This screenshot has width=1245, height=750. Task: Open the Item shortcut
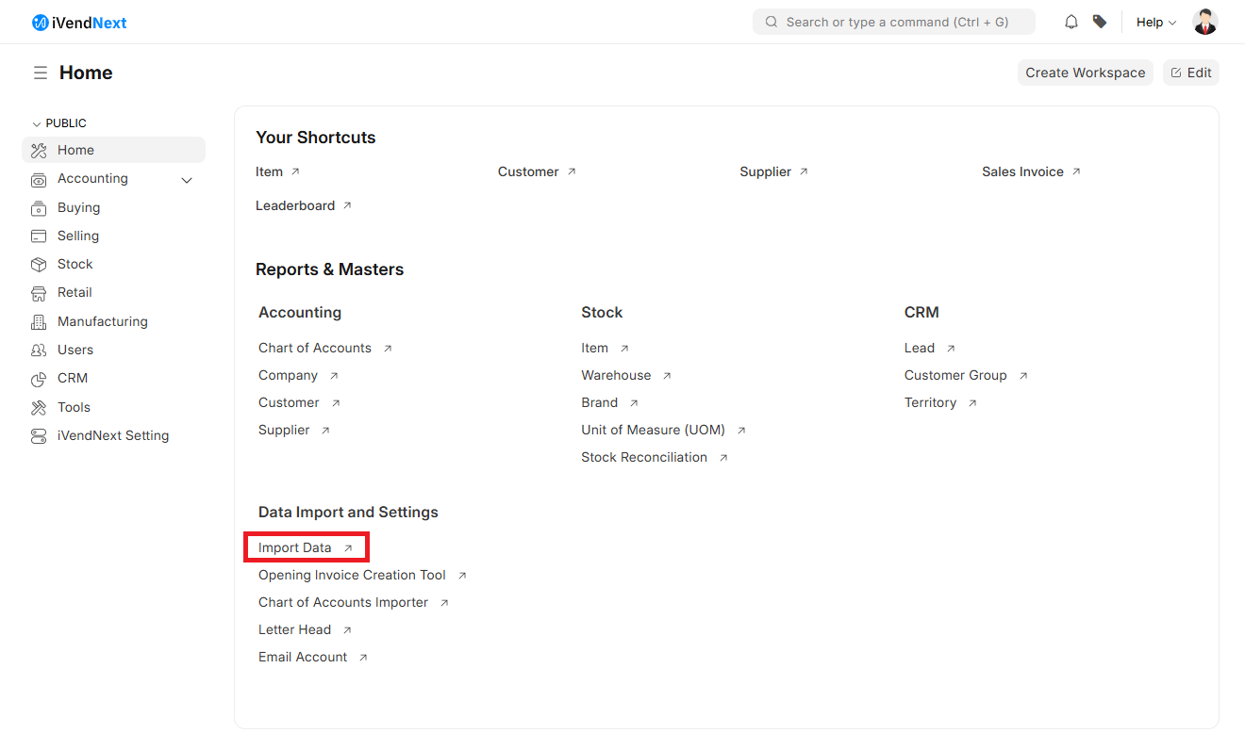tap(269, 171)
